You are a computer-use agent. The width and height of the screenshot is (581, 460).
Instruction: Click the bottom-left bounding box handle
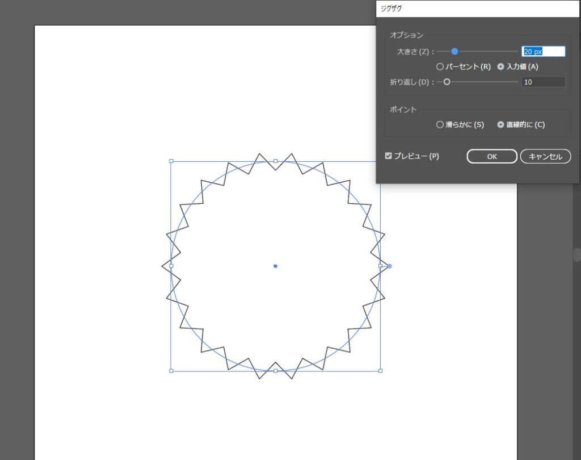tap(171, 371)
